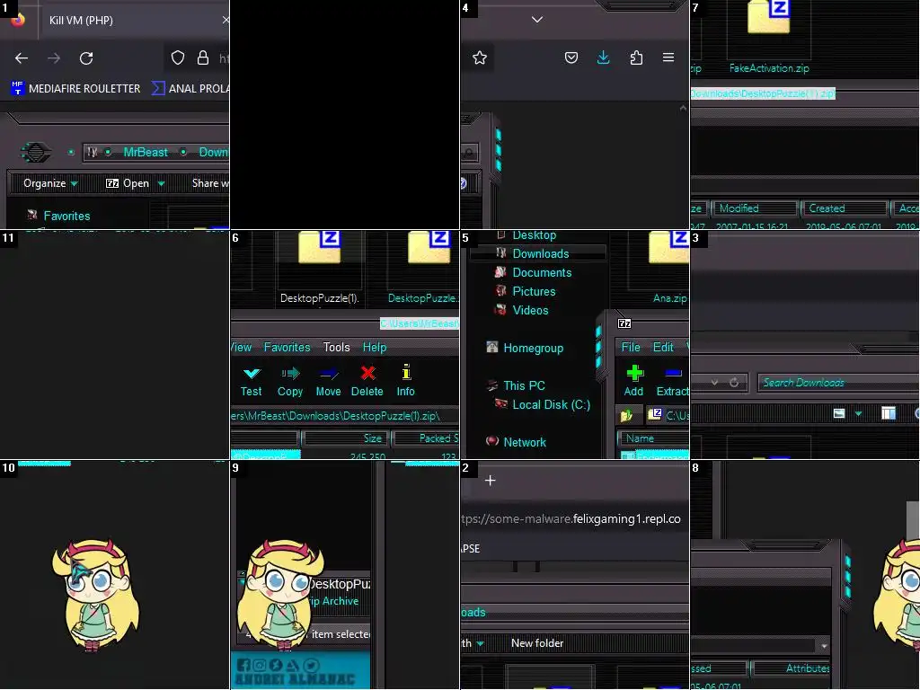Sort by the Created column header
920x690 pixels.
coord(844,208)
